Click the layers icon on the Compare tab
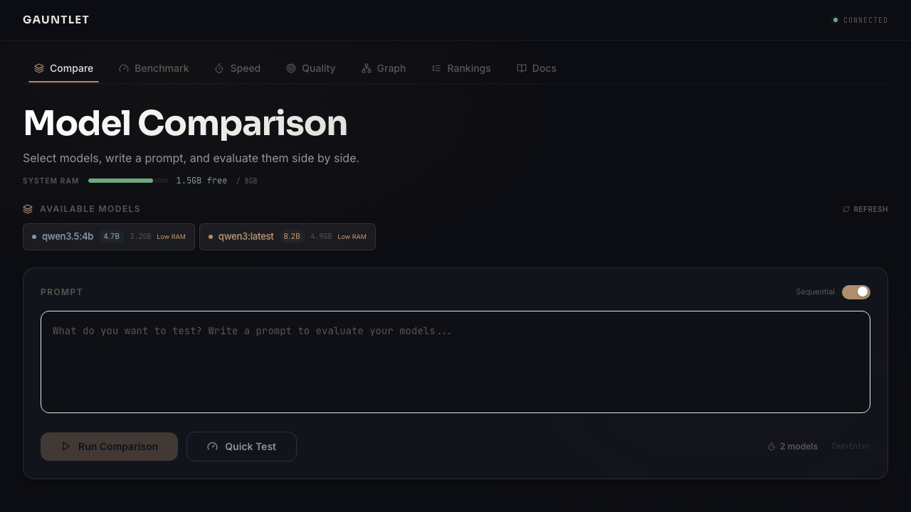Screen dimensions: 911x512 click(x=39, y=68)
